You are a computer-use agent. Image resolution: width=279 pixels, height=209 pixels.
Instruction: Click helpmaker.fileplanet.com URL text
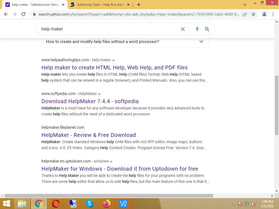pyautogui.click(x=63, y=127)
